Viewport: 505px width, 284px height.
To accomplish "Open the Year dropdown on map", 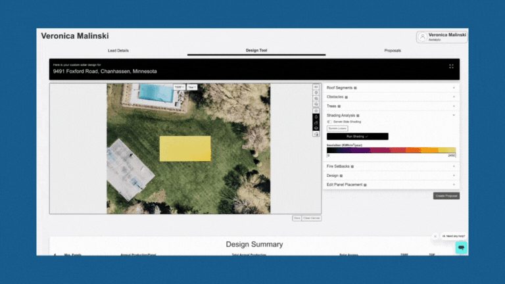I will coord(192,87).
